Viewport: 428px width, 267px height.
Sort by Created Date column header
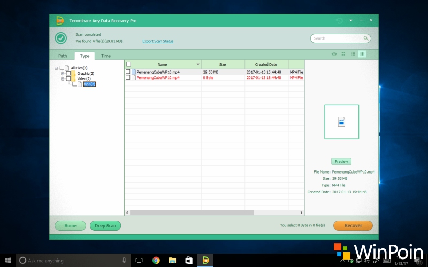tap(266, 65)
